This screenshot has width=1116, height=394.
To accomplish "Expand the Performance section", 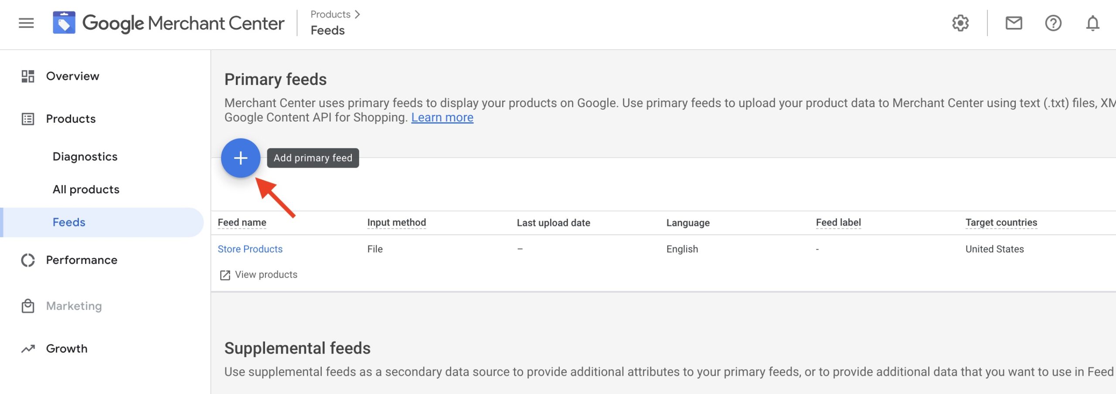I will [82, 260].
